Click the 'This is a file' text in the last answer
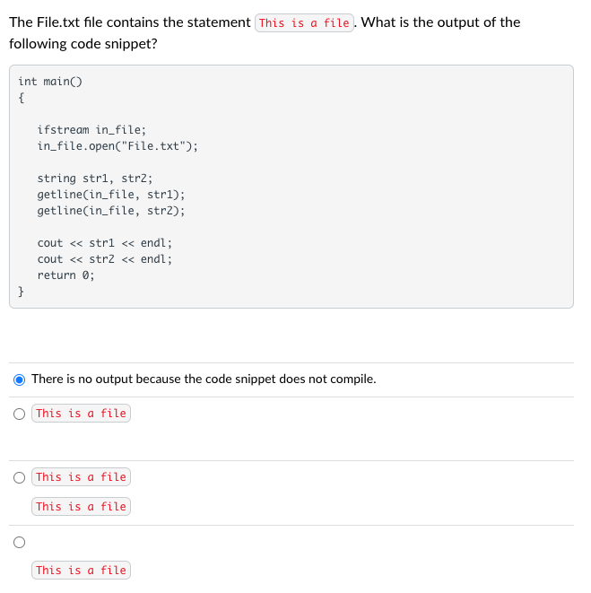 (81, 571)
